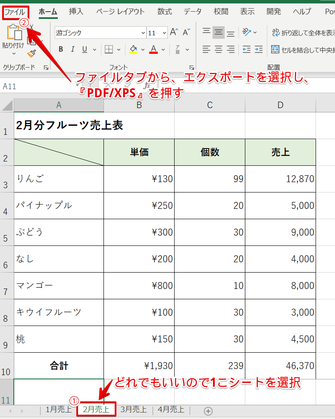Expand font color dropdown arrow

pos(163,50)
